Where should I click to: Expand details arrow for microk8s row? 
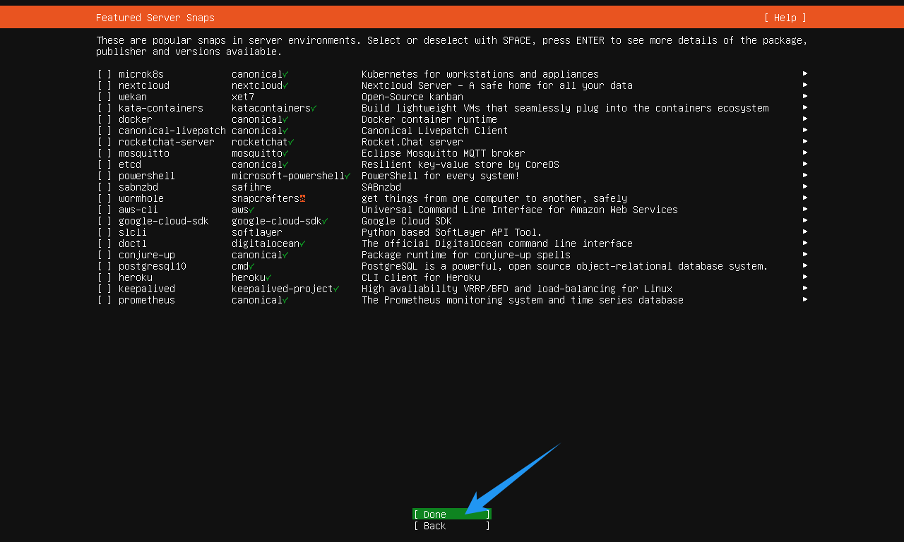click(x=805, y=73)
